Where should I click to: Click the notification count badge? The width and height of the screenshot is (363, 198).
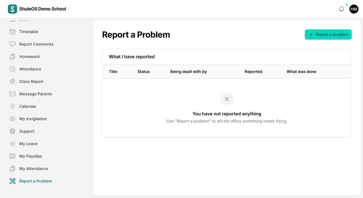click(347, 5)
